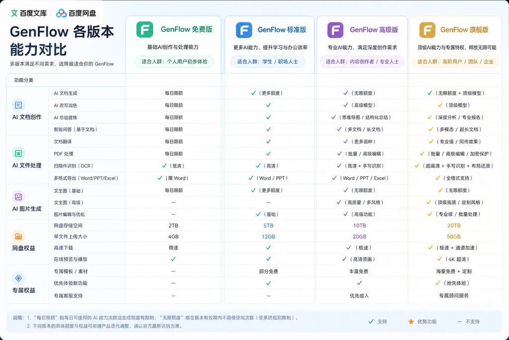Click the orange star beside 优势功能 legend
509x340 pixels.
pos(411,322)
